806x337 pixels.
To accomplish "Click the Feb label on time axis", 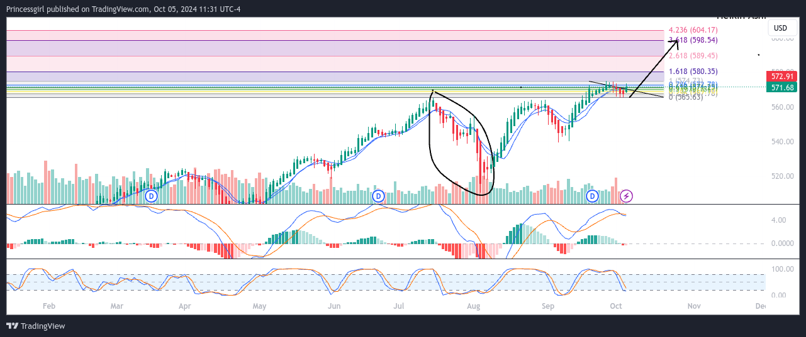I will pyautogui.click(x=48, y=306).
